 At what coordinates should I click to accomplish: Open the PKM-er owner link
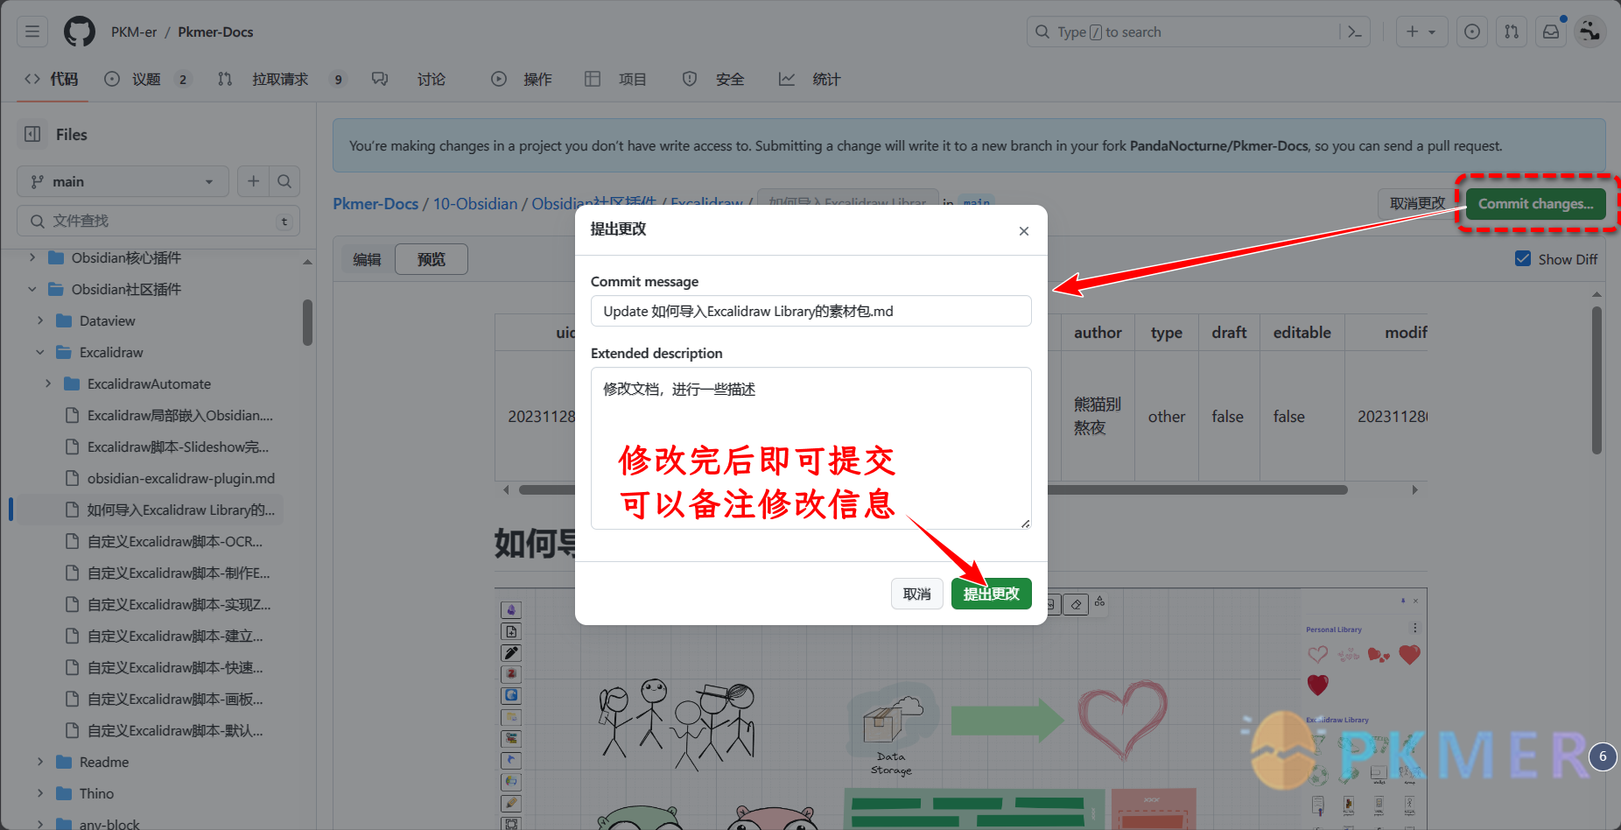point(134,32)
